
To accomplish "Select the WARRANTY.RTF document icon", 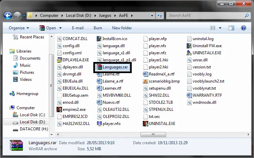I will point(189,95).
